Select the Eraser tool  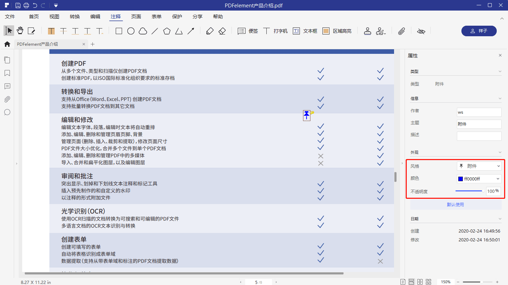222,31
